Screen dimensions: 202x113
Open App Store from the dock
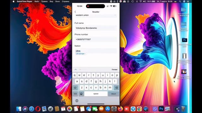[108, 109]
